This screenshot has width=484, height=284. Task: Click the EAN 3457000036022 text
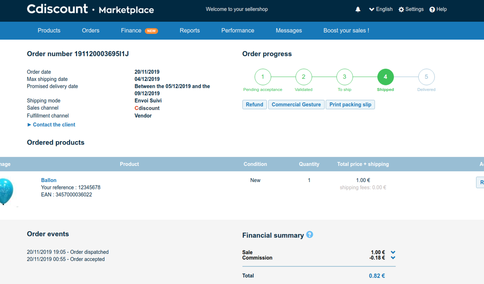click(x=66, y=195)
